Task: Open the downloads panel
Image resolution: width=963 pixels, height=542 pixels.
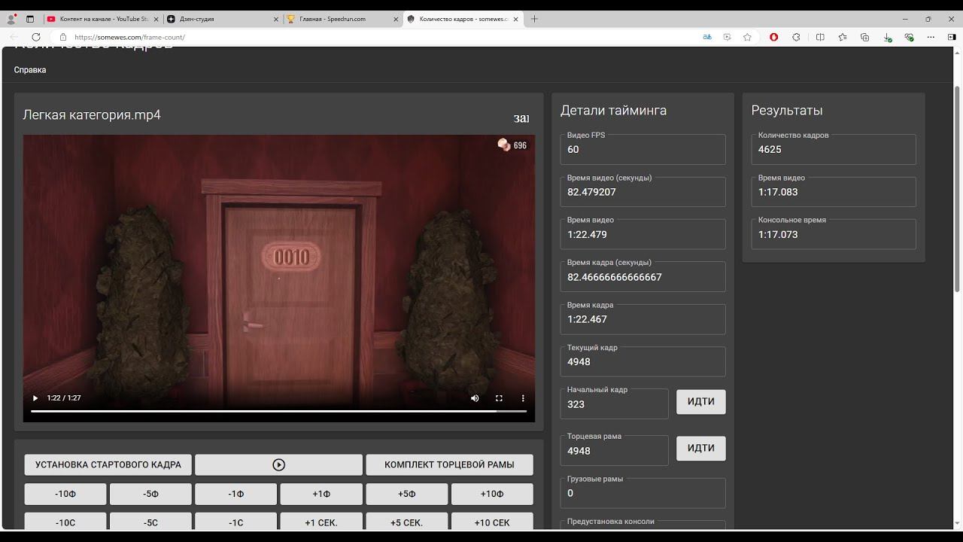Action: click(888, 37)
